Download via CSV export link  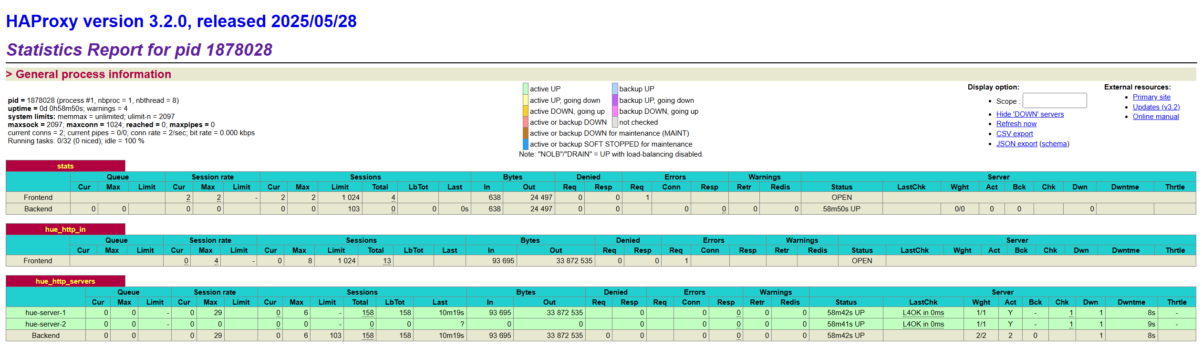(x=1015, y=134)
